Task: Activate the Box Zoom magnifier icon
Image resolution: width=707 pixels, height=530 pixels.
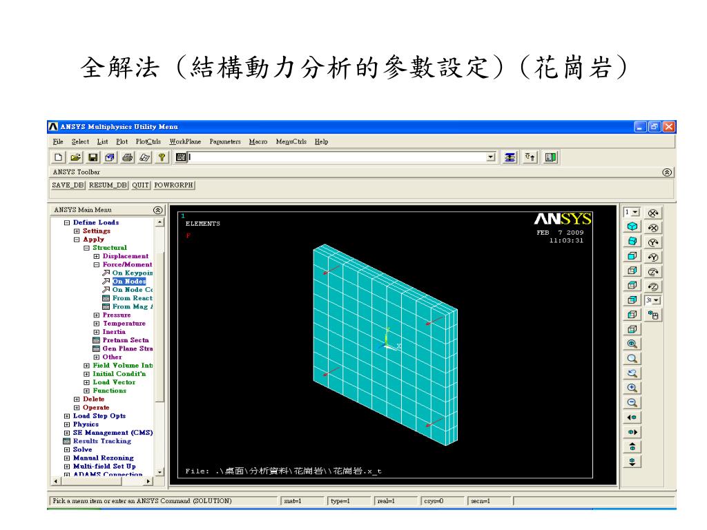Action: coord(632,359)
